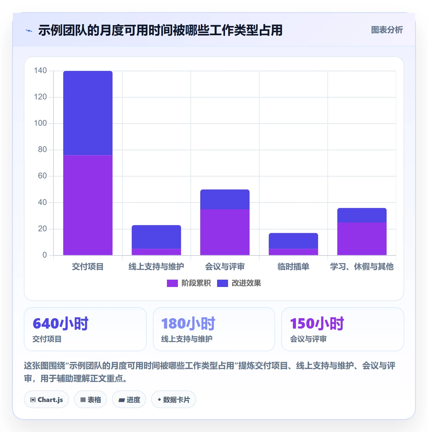Click the purple segment of 学习、休假与其他 bar
Screen dimensions: 428x432
pos(362,239)
